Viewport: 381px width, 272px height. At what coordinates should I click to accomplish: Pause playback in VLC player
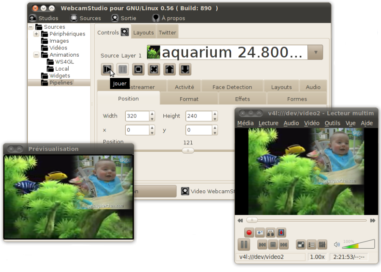point(244,245)
